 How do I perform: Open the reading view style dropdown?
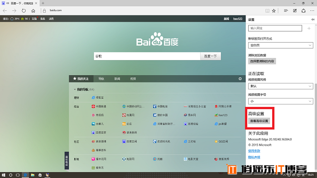(281, 86)
